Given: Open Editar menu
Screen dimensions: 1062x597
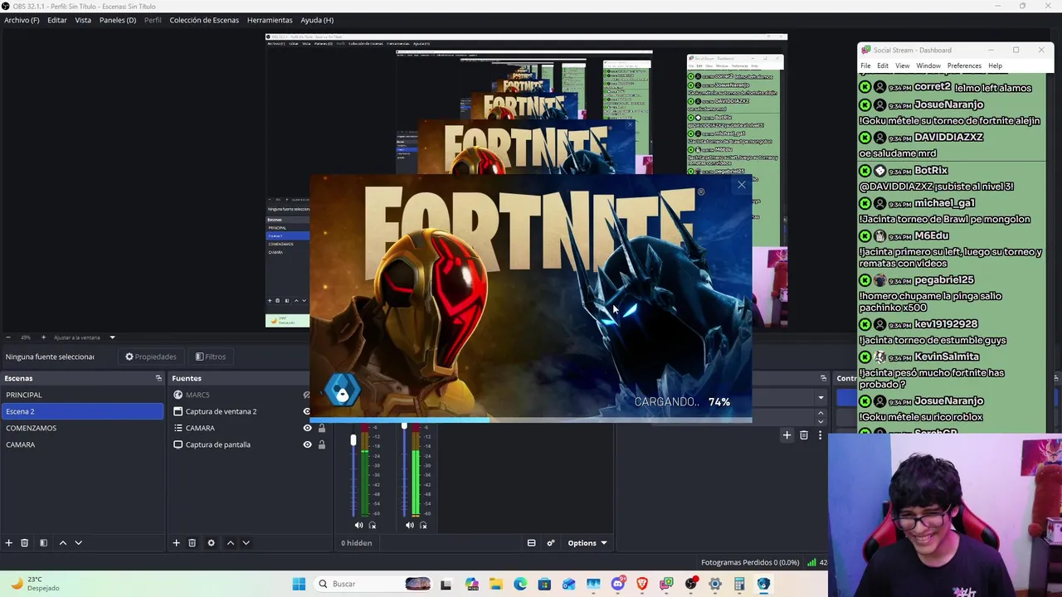Looking at the screenshot, I should click(57, 20).
